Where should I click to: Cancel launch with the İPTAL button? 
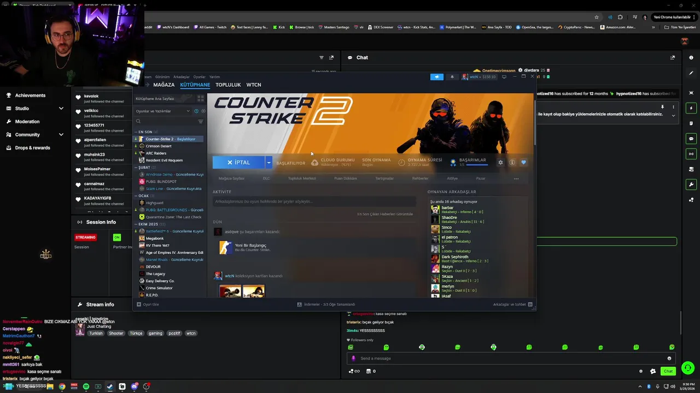238,162
